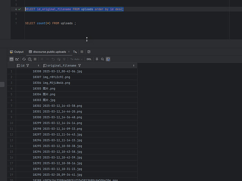242x181 pixels.
Task: Select cell with id 18300
Action: pyautogui.click(x=29, y=117)
